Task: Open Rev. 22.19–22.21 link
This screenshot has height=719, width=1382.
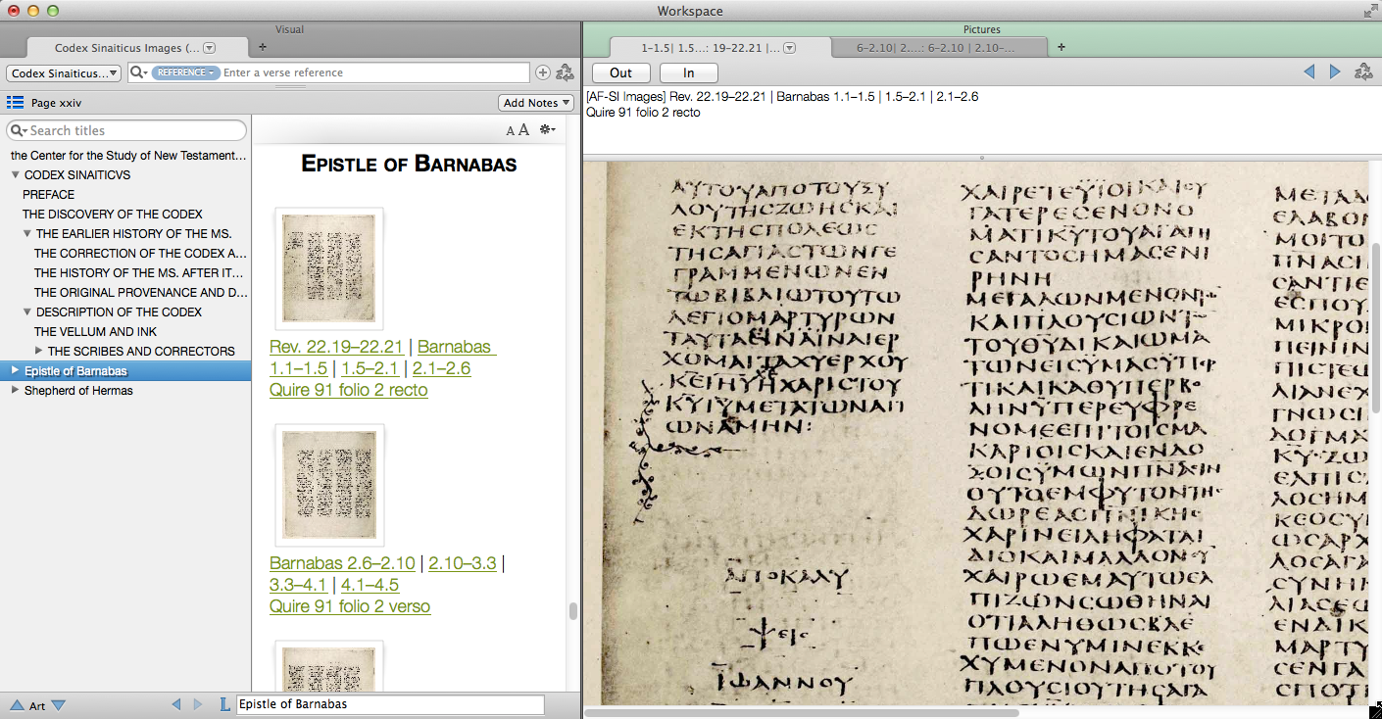Action: click(x=336, y=346)
